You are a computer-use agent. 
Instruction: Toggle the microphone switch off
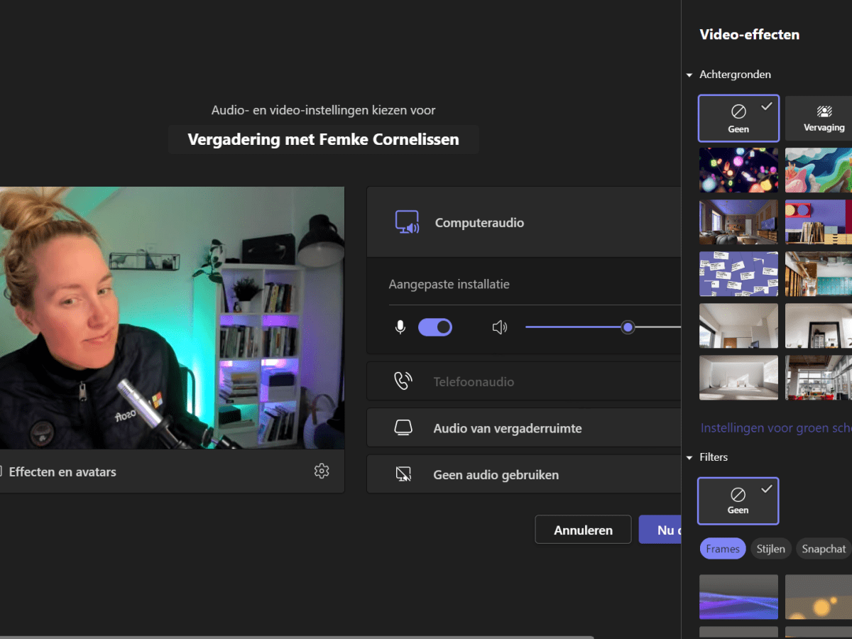pos(435,327)
